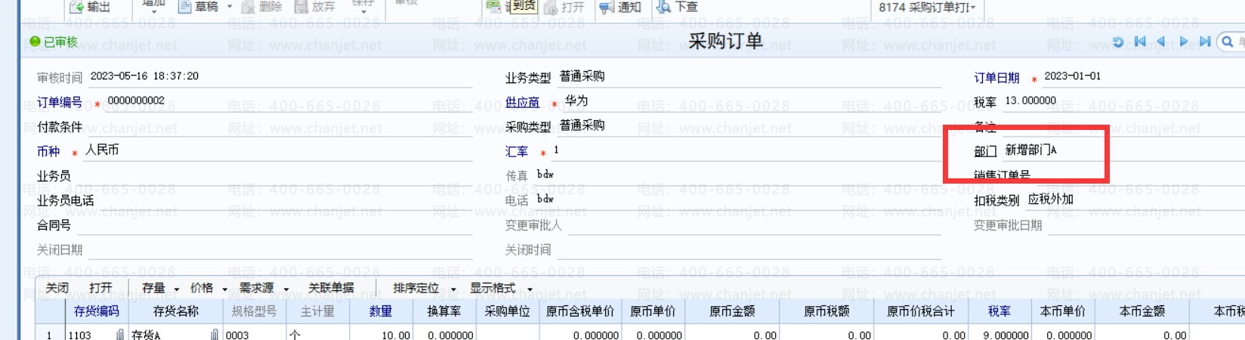Click the 输出 export toolbar icon
This screenshot has height=340, width=1245.
[x=76, y=7]
